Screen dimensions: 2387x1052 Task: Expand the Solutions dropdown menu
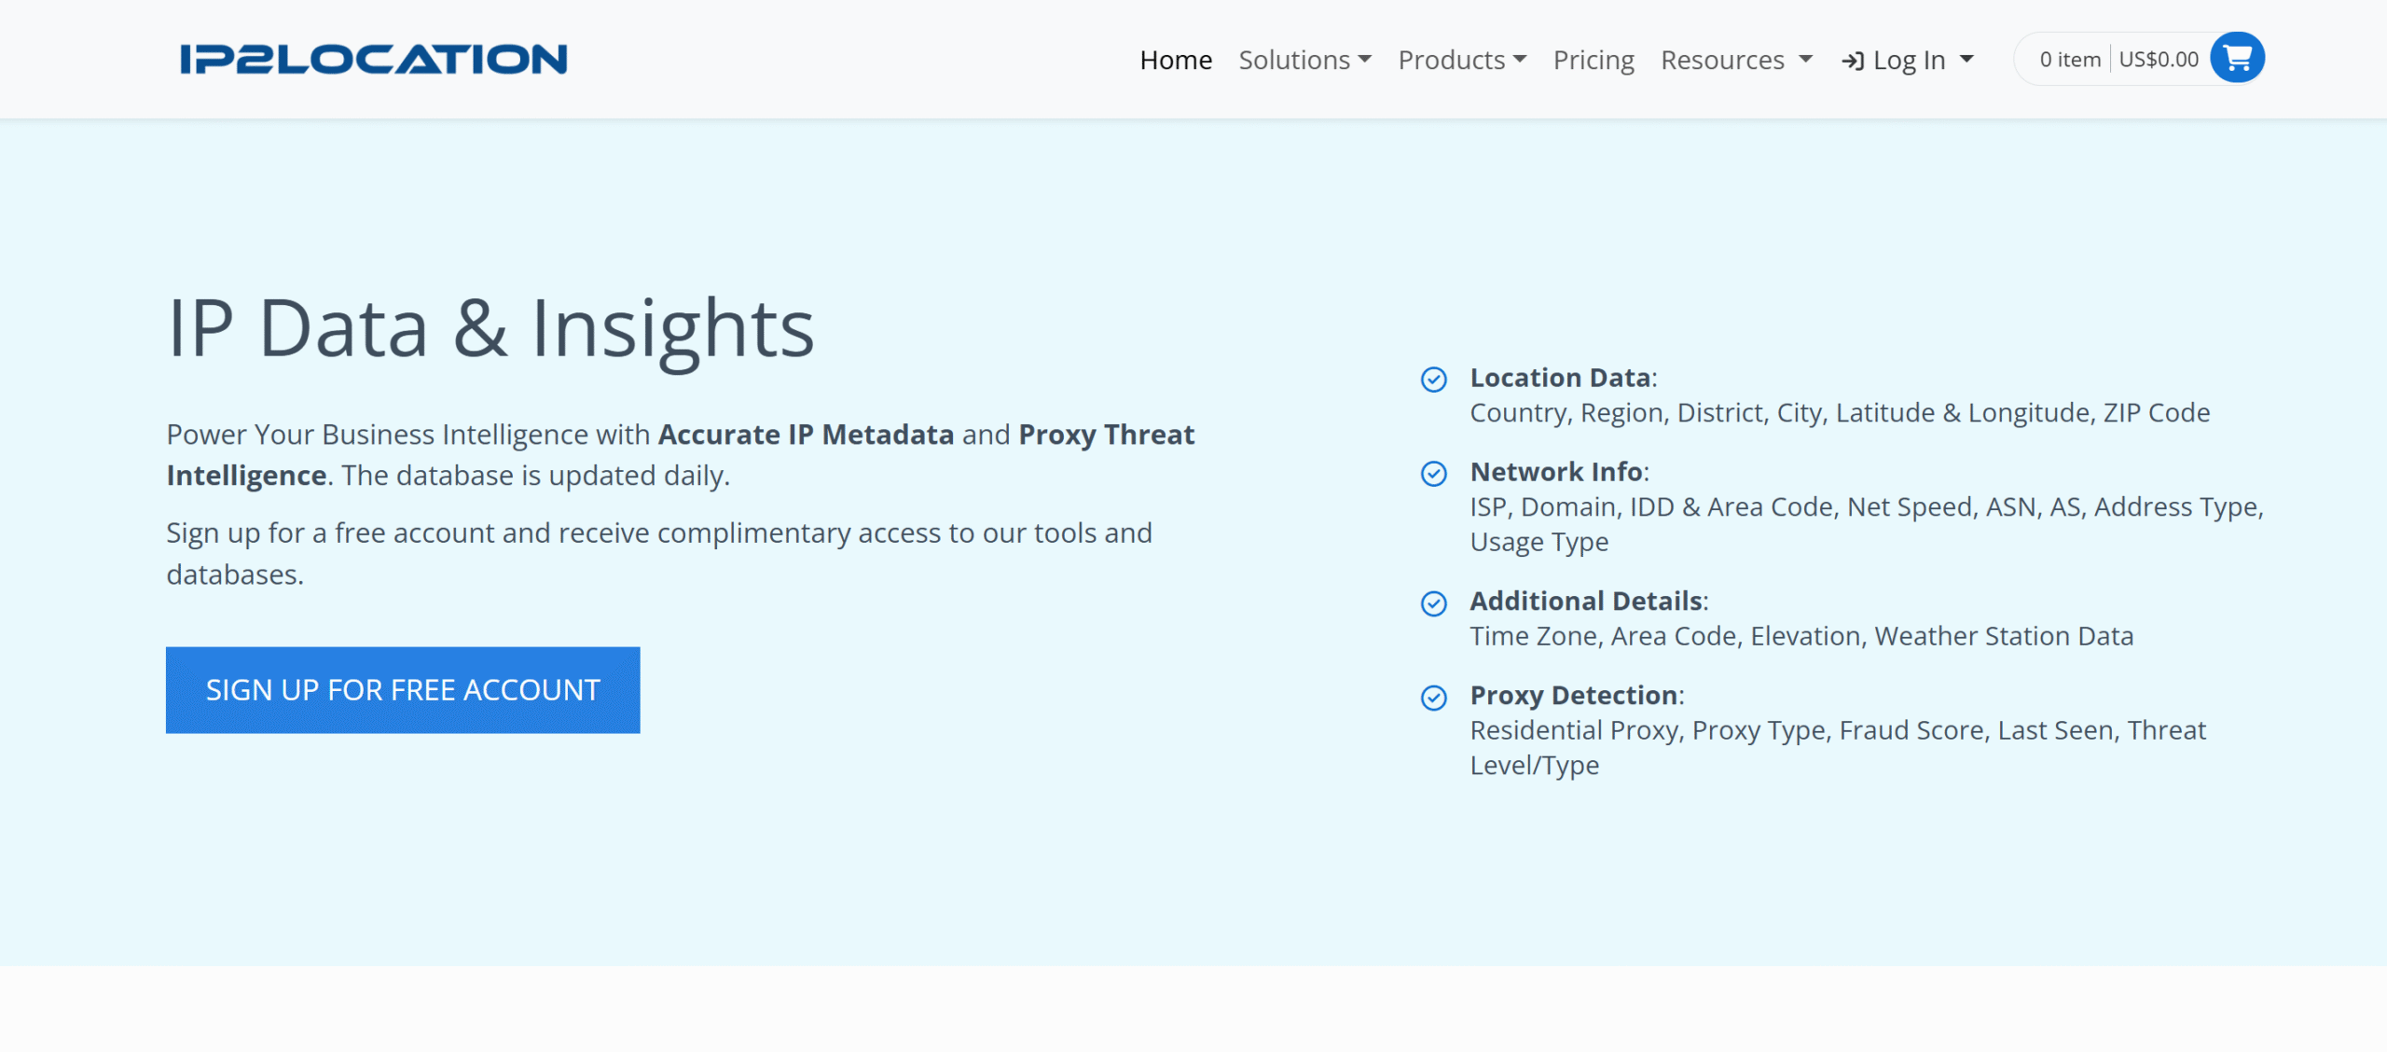(1304, 60)
